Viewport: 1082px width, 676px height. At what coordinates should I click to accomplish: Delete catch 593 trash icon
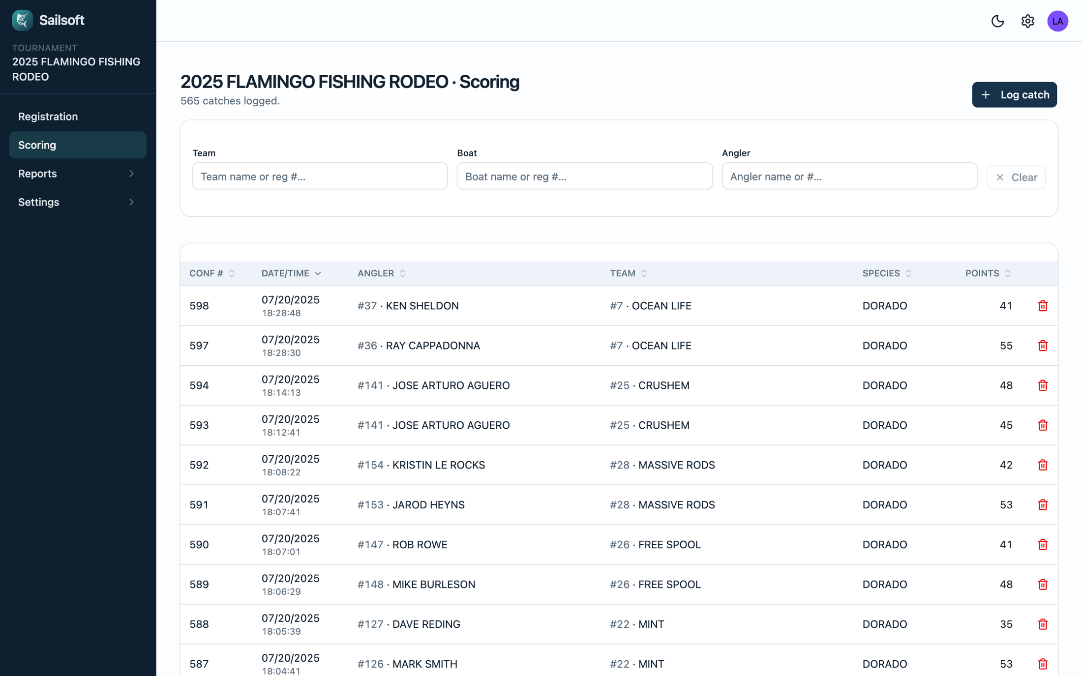(1043, 425)
